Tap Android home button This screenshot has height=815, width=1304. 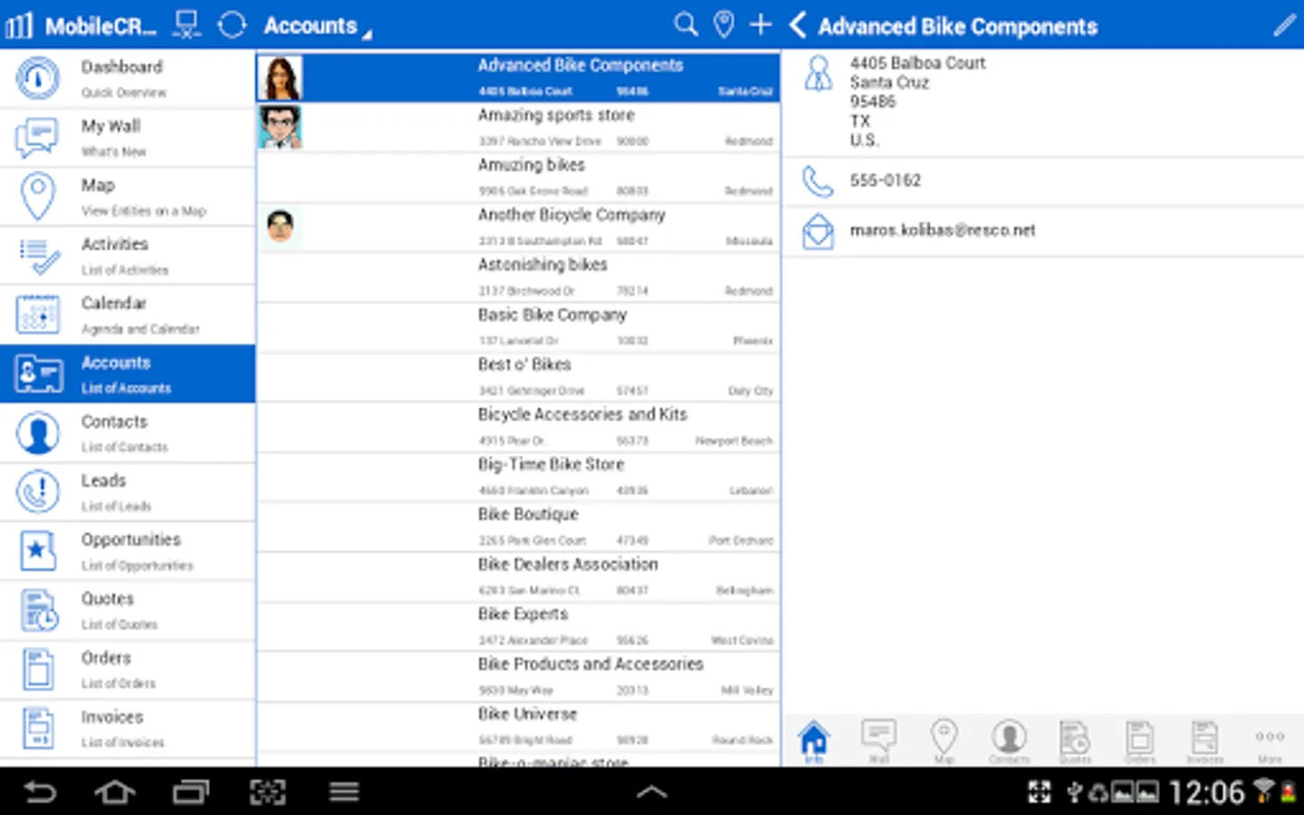click(115, 793)
